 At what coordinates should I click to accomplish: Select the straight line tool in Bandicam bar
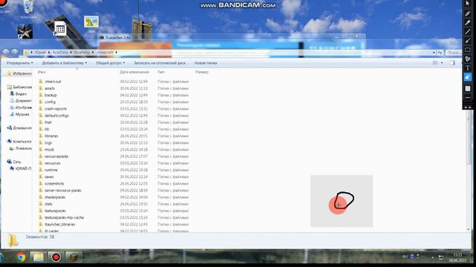[x=468, y=32]
